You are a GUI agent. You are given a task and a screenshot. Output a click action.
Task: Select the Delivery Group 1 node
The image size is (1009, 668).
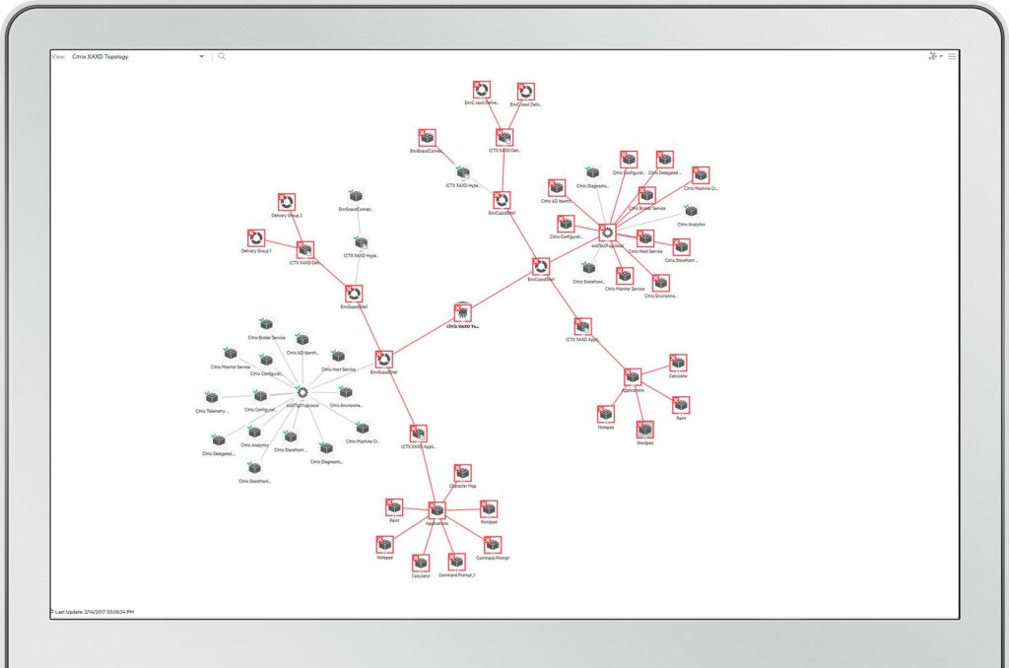coord(256,238)
